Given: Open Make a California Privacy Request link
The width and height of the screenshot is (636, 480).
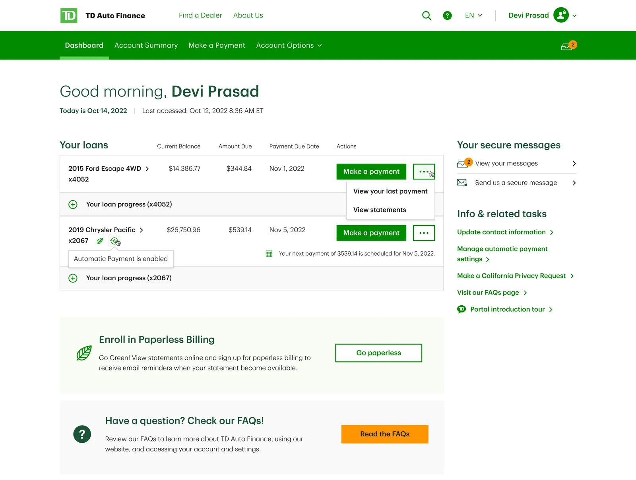Looking at the screenshot, I should (516, 276).
